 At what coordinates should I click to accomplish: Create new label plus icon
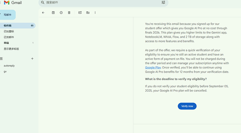click(x=32, y=59)
